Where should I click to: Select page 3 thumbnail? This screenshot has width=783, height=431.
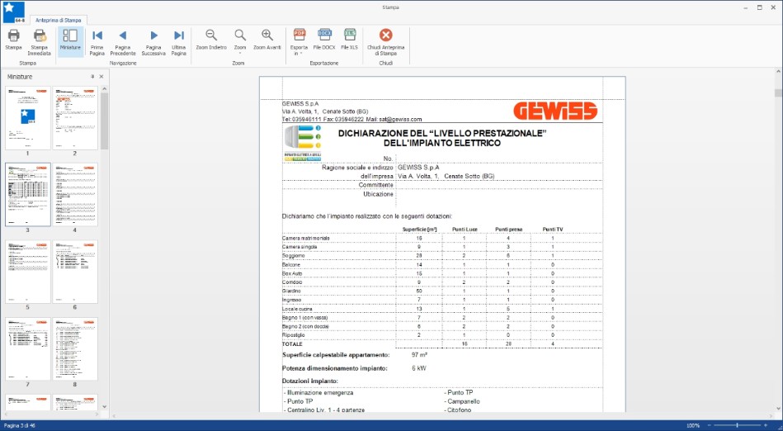[28, 195]
